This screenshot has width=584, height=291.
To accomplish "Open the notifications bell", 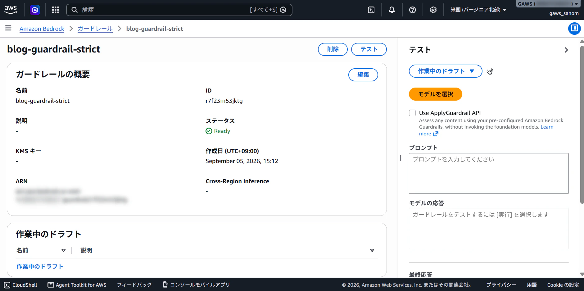I will tap(392, 10).
